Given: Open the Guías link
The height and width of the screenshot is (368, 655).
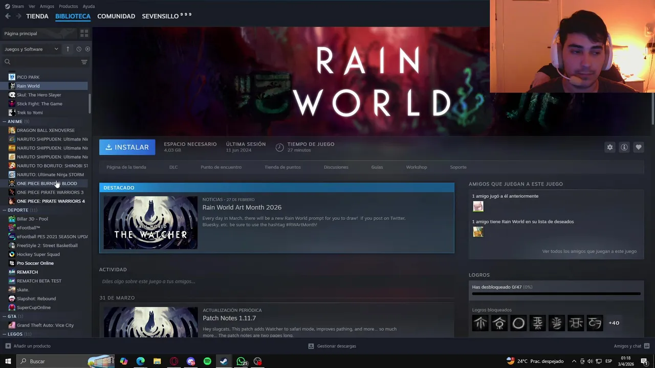Looking at the screenshot, I should tap(377, 167).
